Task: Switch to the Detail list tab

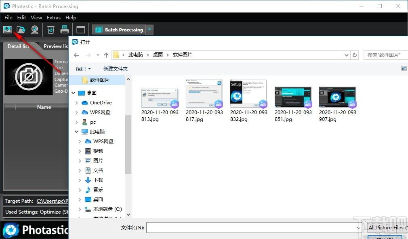Action: (18, 46)
